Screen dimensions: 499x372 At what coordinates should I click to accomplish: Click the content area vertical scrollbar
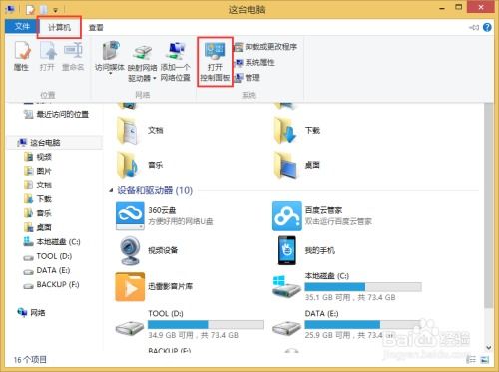click(488, 206)
